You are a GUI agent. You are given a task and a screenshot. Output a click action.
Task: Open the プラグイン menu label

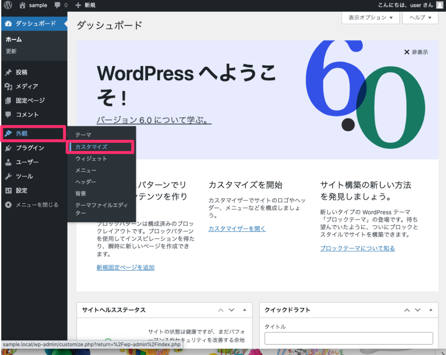[x=30, y=148]
